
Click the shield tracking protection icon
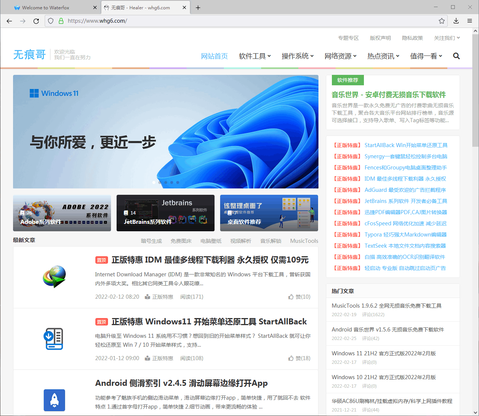[51, 21]
